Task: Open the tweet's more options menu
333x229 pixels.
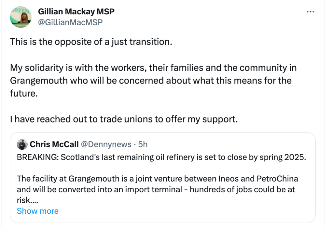Action: (311, 12)
